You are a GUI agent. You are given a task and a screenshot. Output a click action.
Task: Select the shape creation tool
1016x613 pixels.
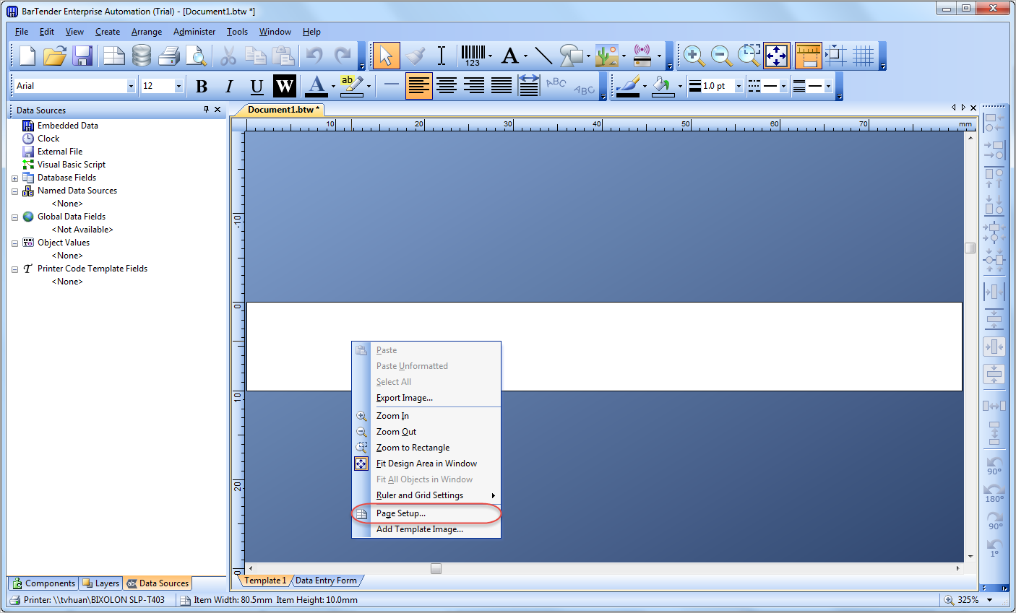coord(572,56)
